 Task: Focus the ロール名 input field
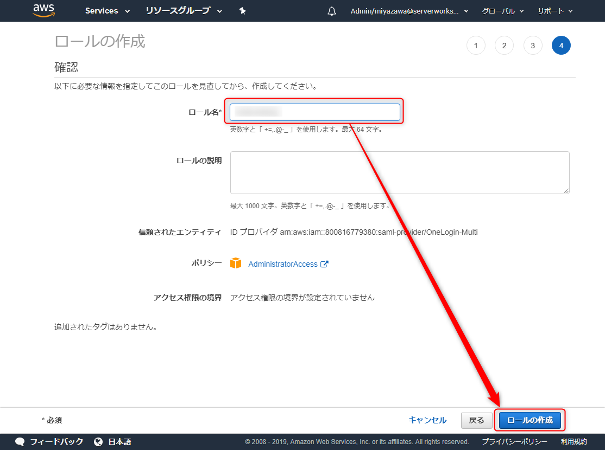(x=315, y=112)
